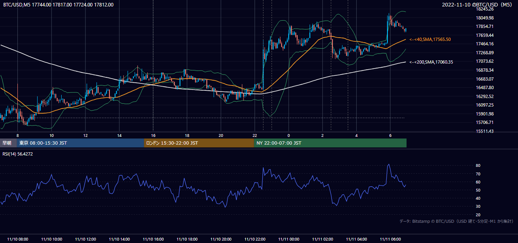Click the RSI(14) 56.4272 indicator label
This screenshot has width=518, height=243.
[18, 154]
